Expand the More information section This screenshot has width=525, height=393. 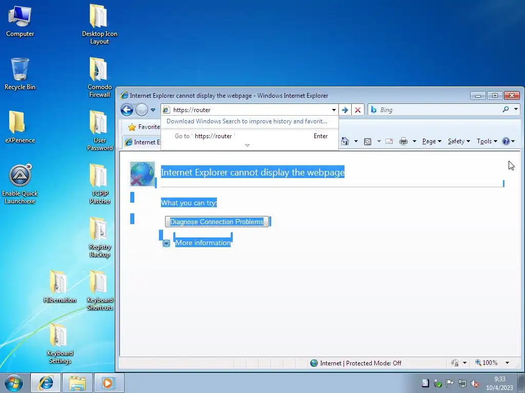[x=166, y=243]
